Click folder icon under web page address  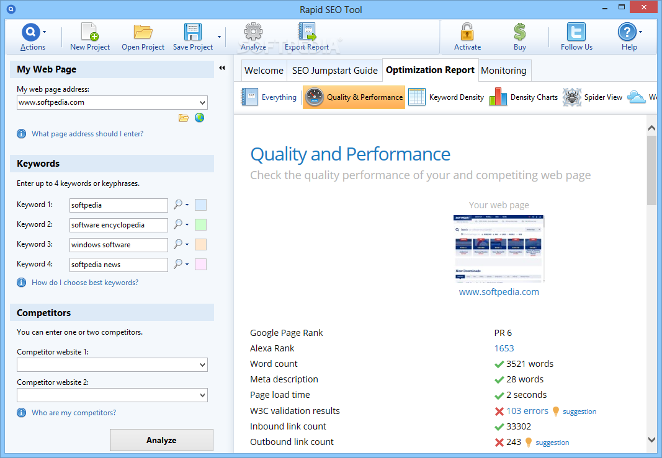(183, 118)
